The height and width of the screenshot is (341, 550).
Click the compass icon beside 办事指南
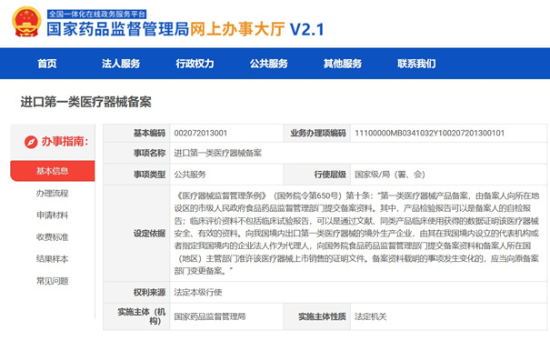pos(31,142)
